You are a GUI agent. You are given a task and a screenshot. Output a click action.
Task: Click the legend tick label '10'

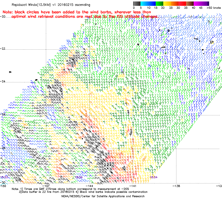(148, 8)
